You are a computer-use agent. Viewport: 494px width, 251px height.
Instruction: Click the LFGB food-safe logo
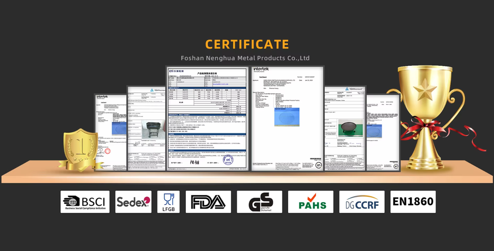tap(168, 202)
